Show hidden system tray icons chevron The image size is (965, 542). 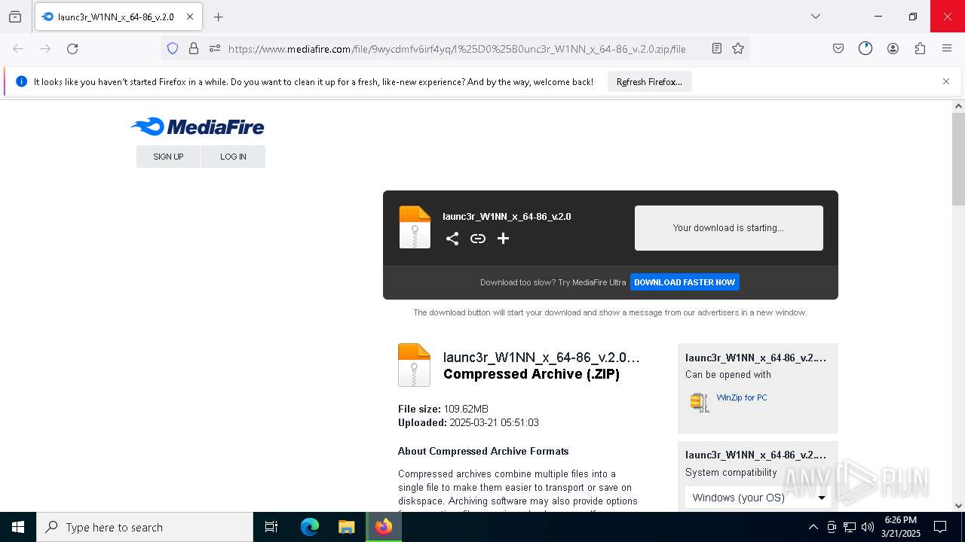point(813,527)
